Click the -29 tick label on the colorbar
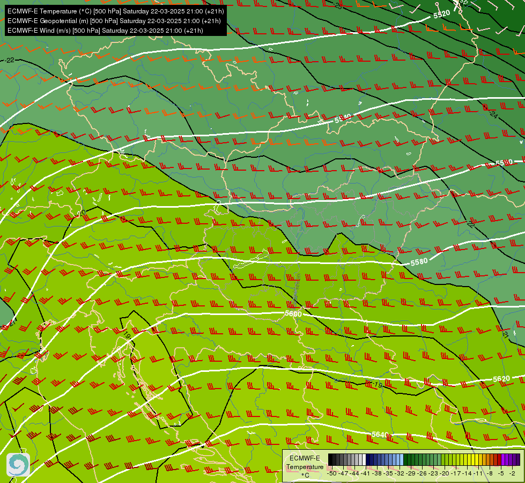Screen dimensions: 525x483 click(411, 473)
